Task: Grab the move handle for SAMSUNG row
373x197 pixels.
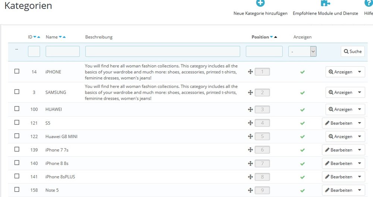Action: pyautogui.click(x=250, y=92)
